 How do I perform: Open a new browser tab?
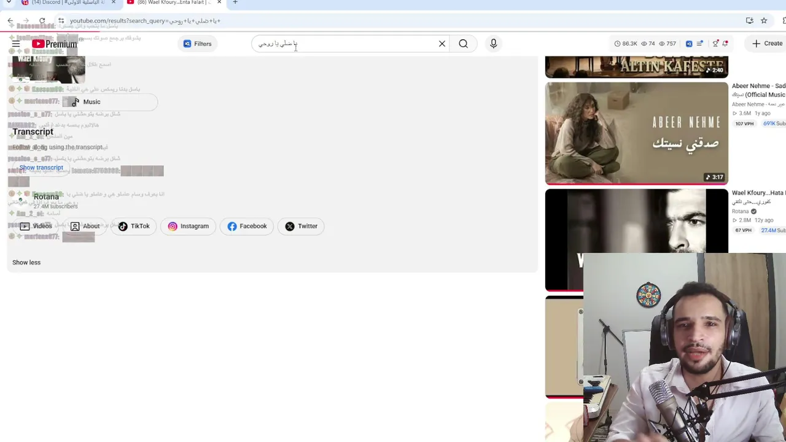pos(235,2)
